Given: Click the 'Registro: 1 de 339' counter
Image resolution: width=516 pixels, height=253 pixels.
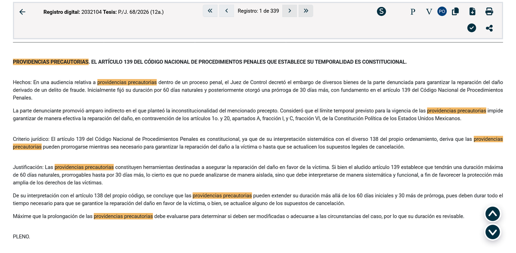Looking at the screenshot, I should [x=258, y=11].
